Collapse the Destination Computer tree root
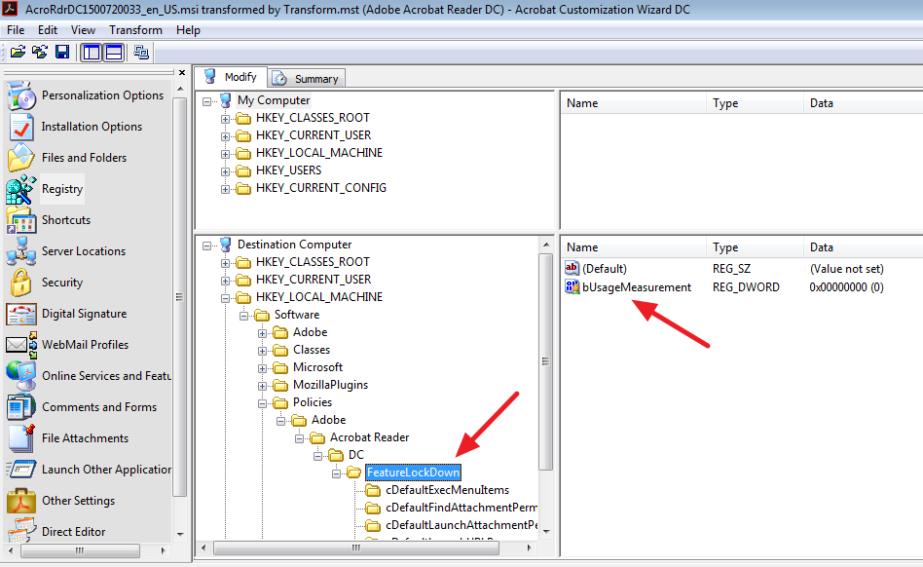923x567 pixels. [x=206, y=246]
